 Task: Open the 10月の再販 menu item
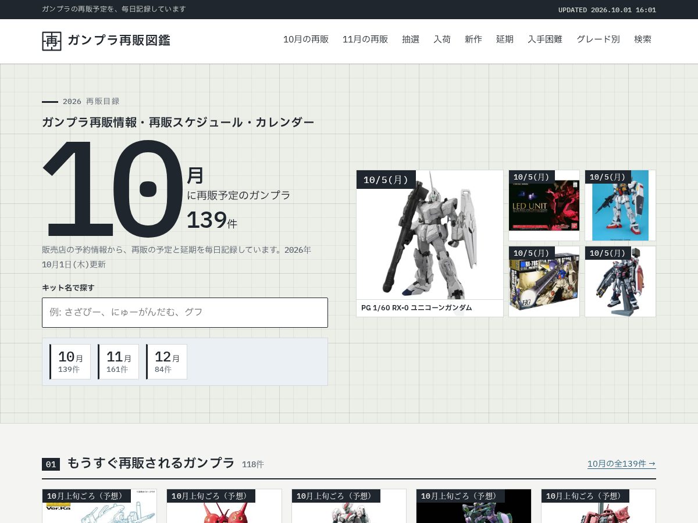pyautogui.click(x=306, y=40)
